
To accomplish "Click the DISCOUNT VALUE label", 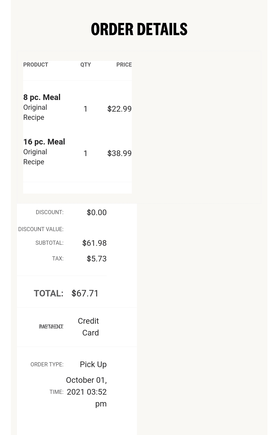I will (x=41, y=229).
